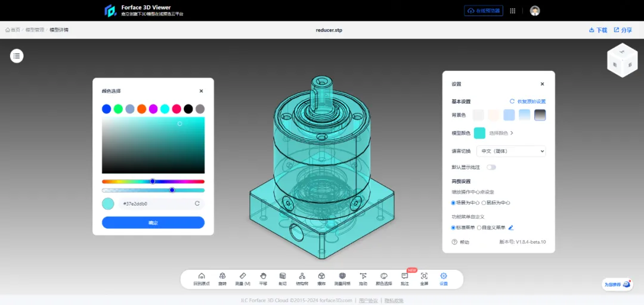The height and width of the screenshot is (305, 644).
Task: Toggle the 默认显示批注 switch
Action: (491, 167)
